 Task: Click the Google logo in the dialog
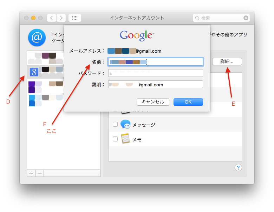pos(137,35)
